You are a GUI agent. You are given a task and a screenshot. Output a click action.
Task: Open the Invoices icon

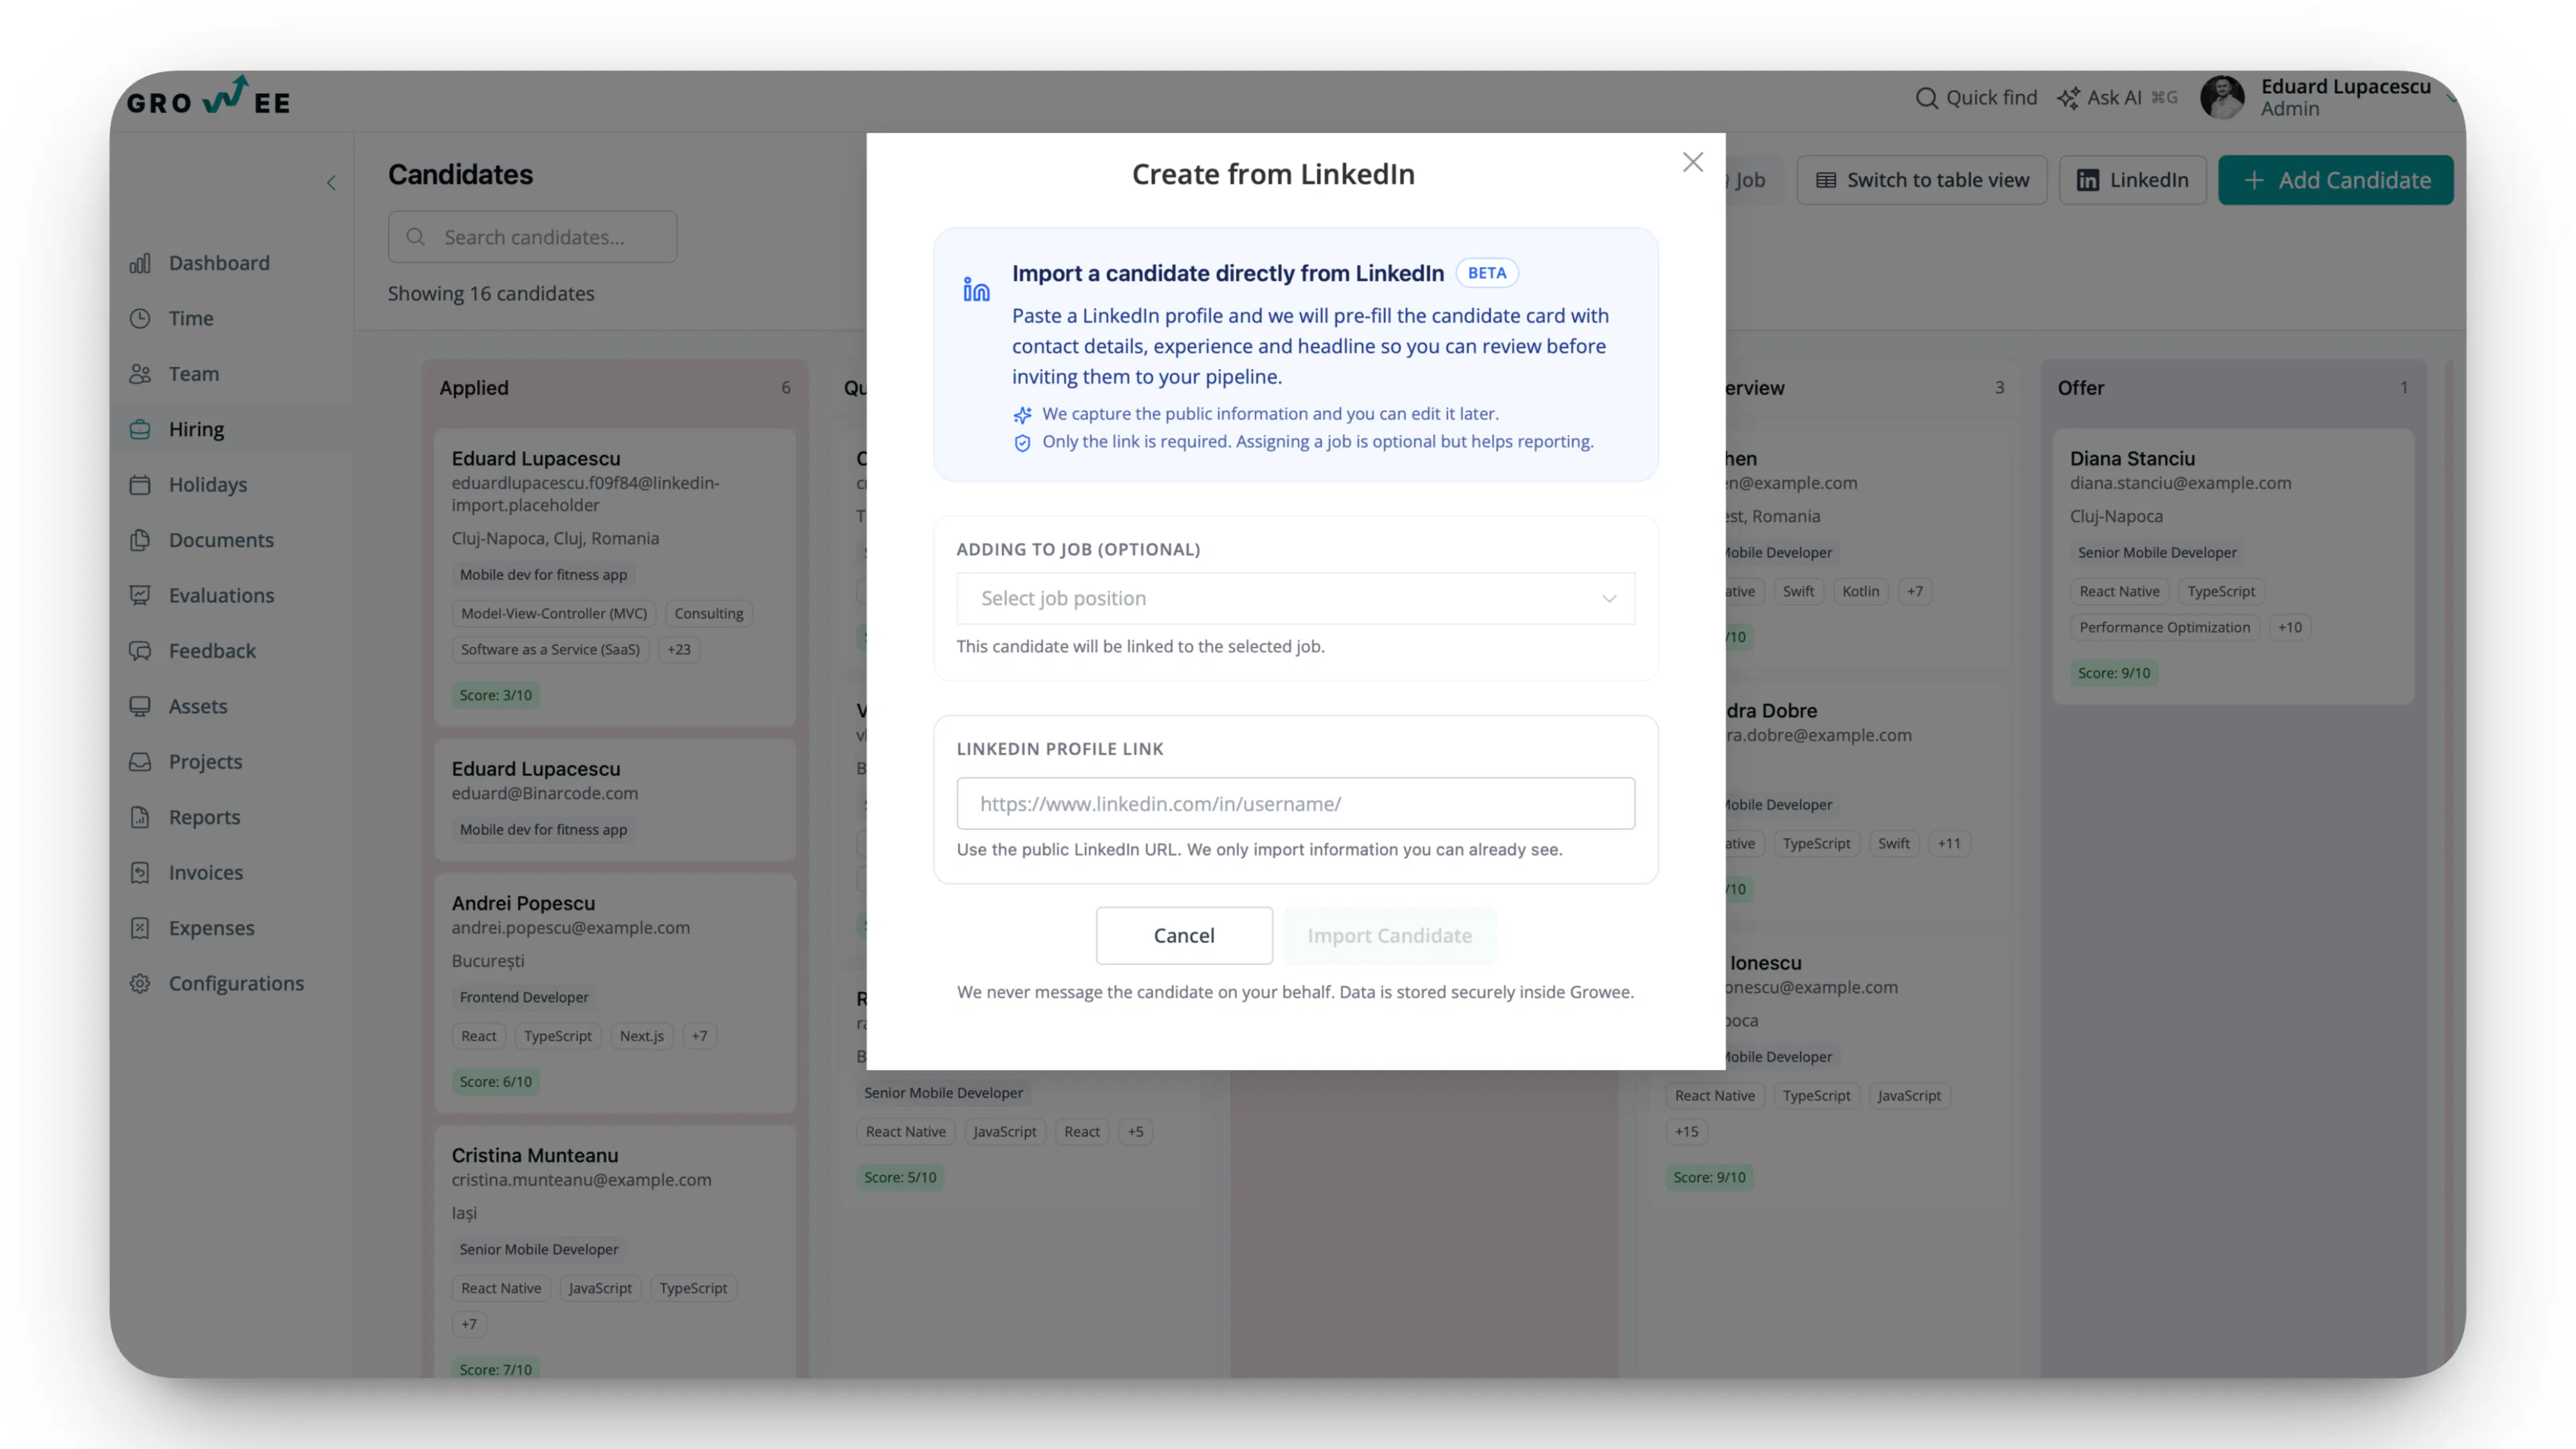140,872
